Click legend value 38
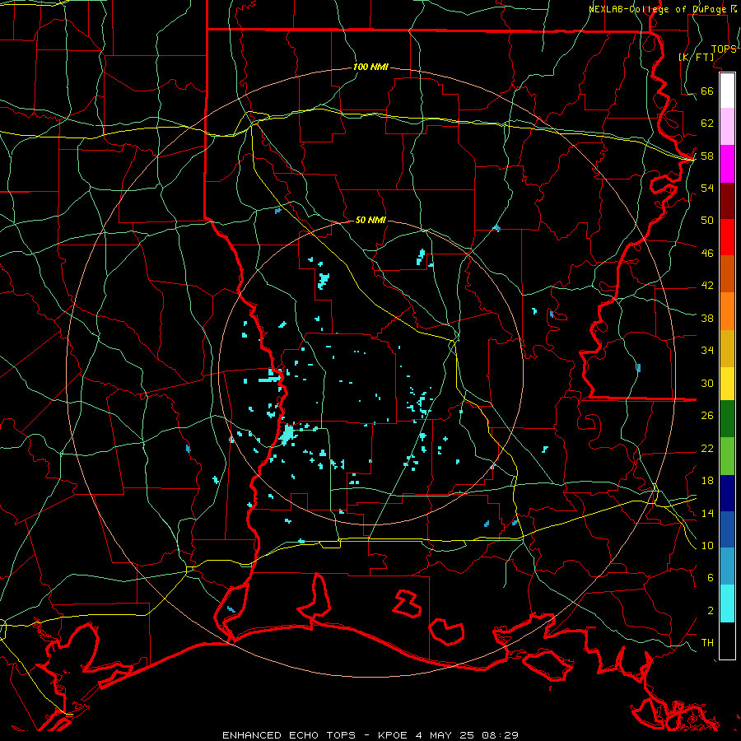This screenshot has height=741, width=741. point(707,318)
